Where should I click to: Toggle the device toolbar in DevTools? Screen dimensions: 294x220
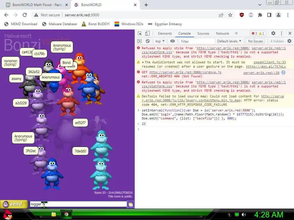pyautogui.click(x=147, y=33)
